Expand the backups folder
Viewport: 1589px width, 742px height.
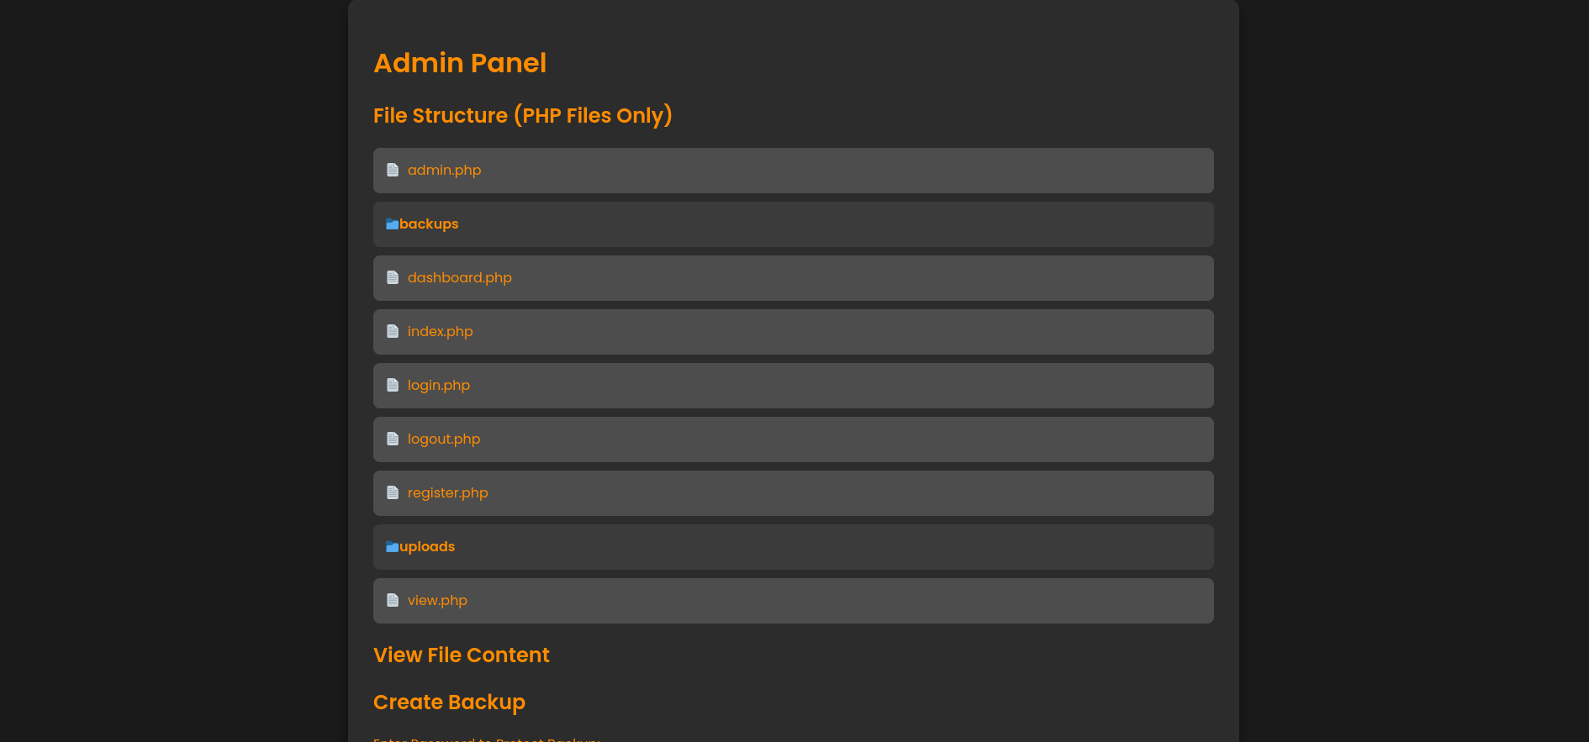429,224
